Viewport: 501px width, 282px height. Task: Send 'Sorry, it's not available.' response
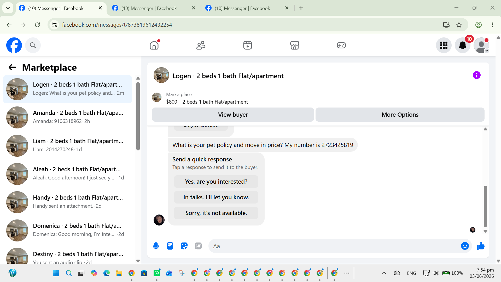pyautogui.click(x=216, y=213)
